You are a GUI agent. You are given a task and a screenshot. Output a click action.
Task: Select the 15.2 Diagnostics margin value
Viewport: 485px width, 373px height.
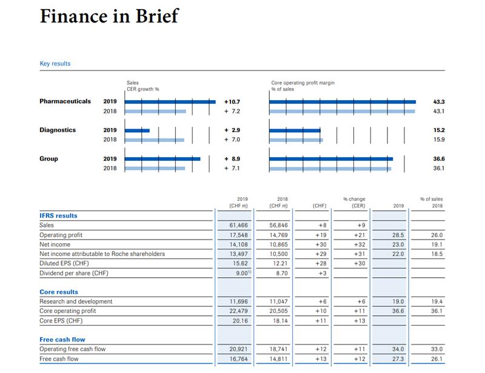click(x=439, y=130)
